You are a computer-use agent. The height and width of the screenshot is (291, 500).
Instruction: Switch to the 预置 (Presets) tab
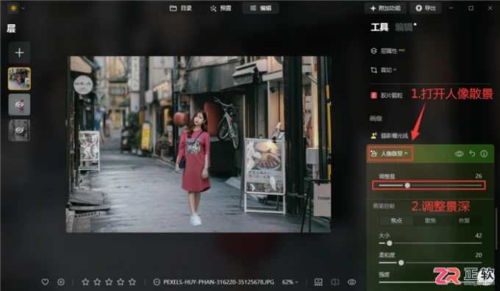(x=221, y=8)
